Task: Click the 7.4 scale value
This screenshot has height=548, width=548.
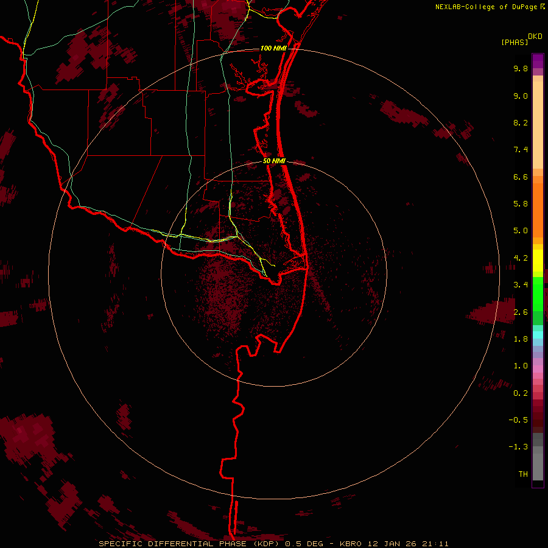Action: pos(521,150)
